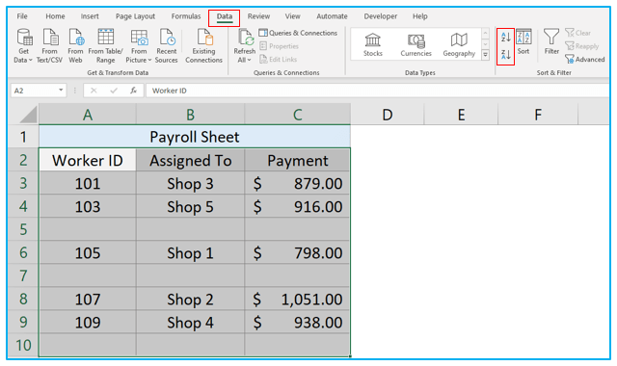Cancel formula bar entry
The image size is (617, 366).
(94, 91)
